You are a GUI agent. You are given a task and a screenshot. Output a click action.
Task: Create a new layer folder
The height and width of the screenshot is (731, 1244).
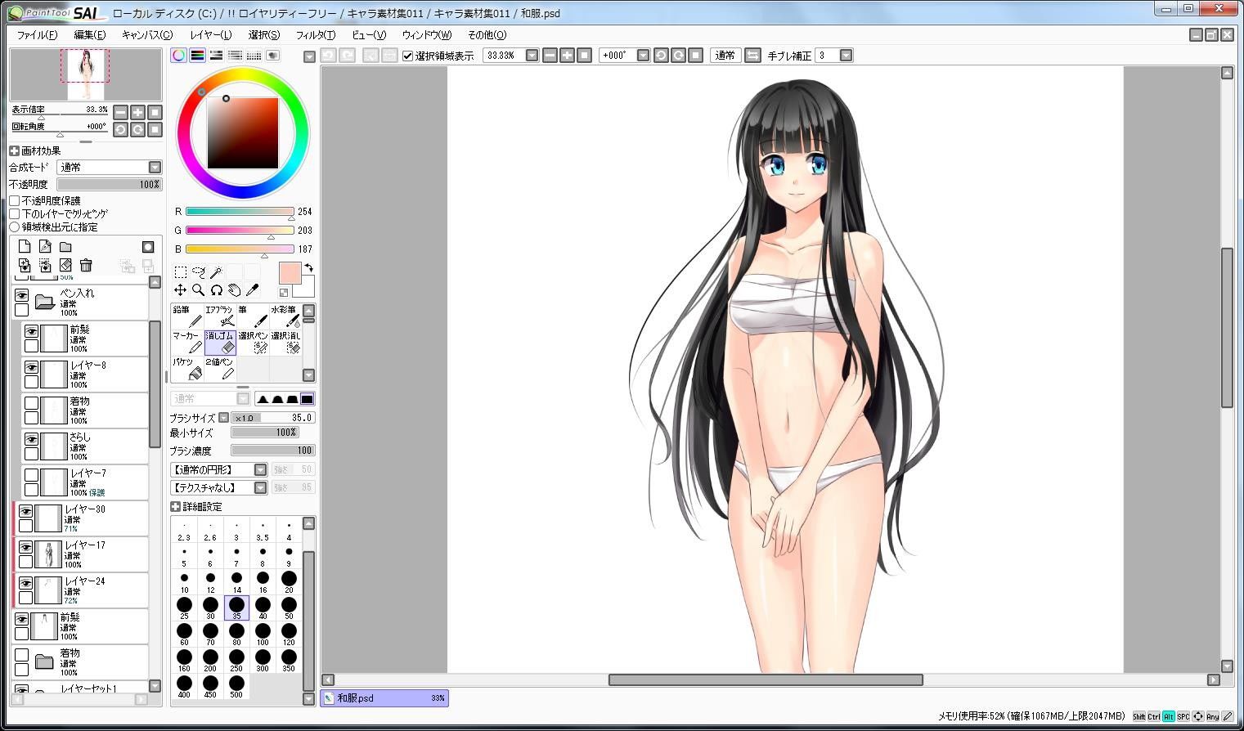(x=65, y=246)
